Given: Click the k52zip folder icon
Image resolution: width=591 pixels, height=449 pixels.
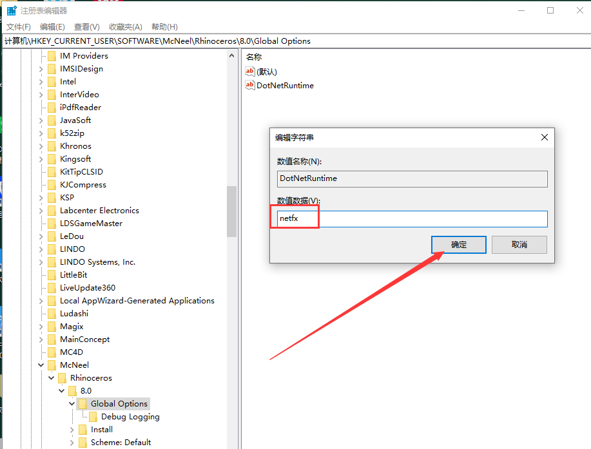Looking at the screenshot, I should point(52,133).
